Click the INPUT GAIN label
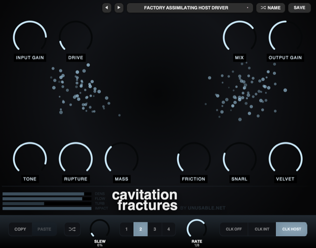The image size is (316, 248). pyautogui.click(x=30, y=58)
